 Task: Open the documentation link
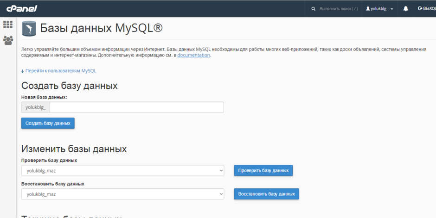point(193,55)
